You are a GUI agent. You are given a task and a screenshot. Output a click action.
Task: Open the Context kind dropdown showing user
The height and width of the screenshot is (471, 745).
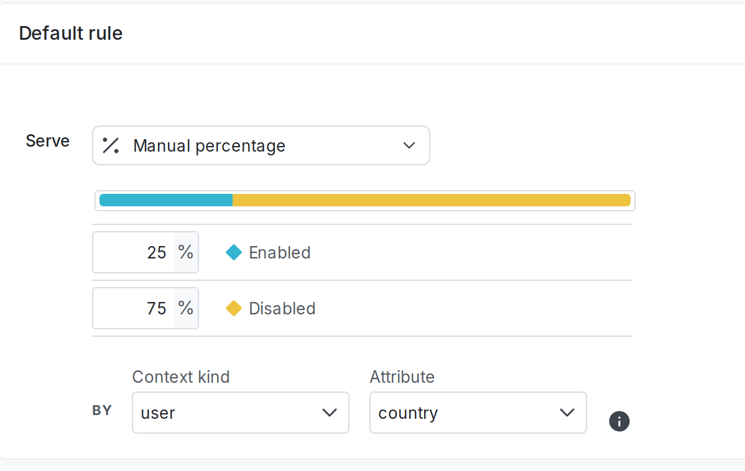240,413
